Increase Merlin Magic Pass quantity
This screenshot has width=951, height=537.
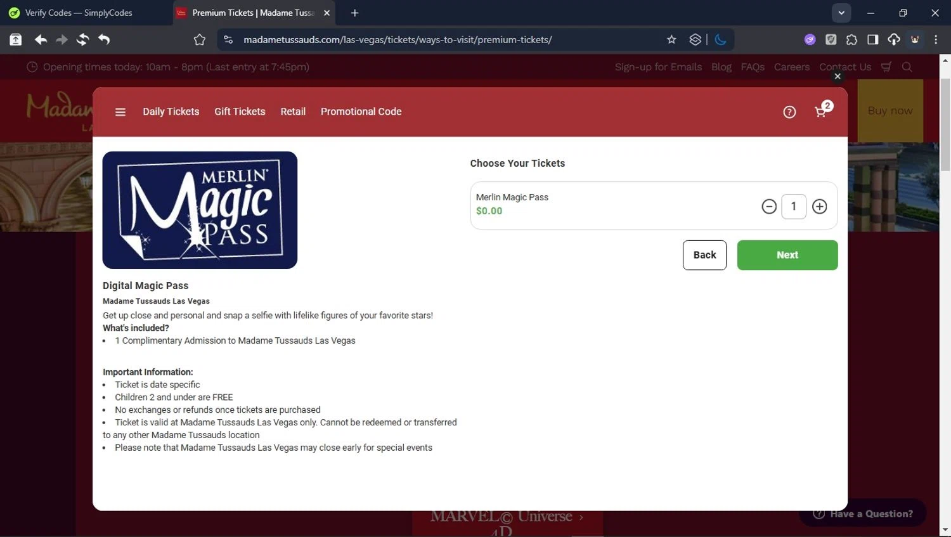[820, 207]
